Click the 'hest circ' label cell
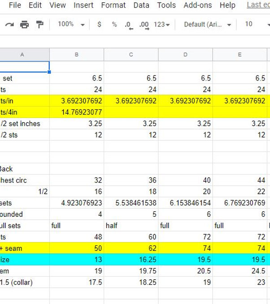 coord(25,180)
